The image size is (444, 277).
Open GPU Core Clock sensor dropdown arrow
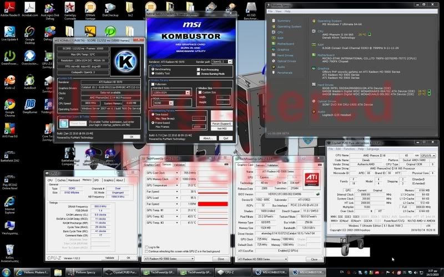tap(177, 173)
